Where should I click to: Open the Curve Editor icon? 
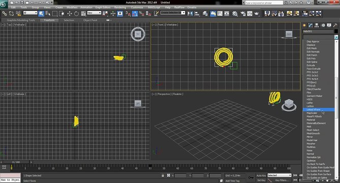220,14
